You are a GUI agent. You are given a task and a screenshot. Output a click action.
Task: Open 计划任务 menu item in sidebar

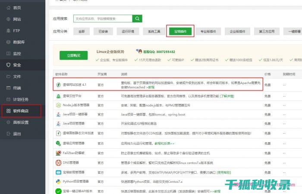(x=21, y=99)
